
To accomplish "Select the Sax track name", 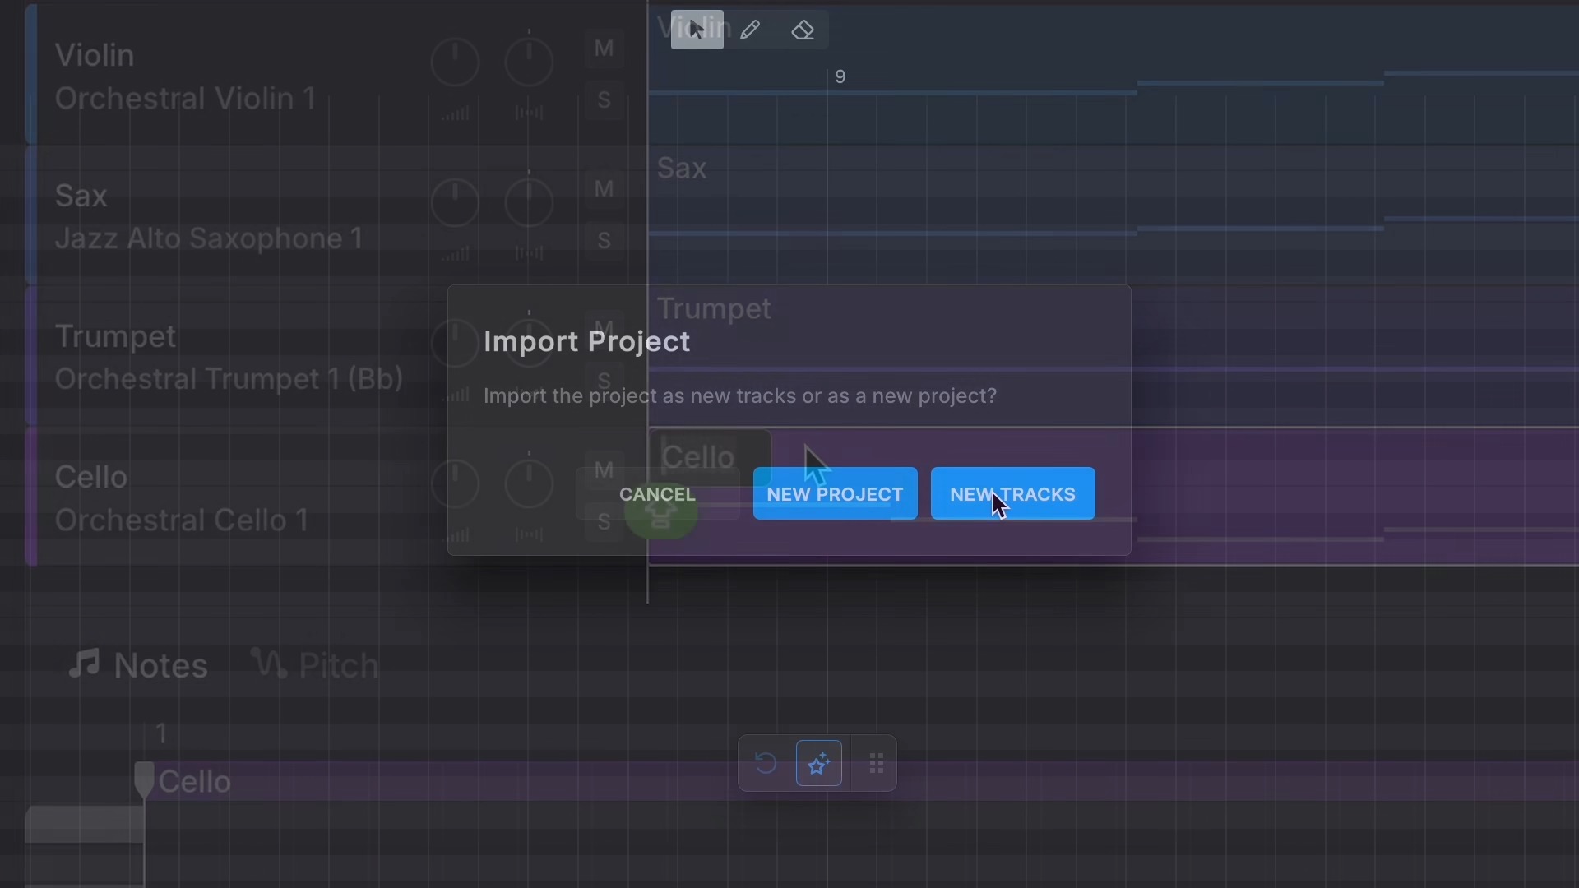I will [81, 196].
